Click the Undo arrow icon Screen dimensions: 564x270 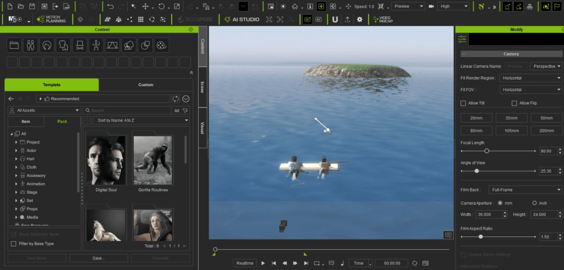click(x=110, y=6)
